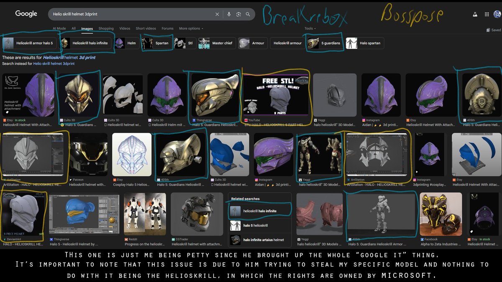The width and height of the screenshot is (502, 282).
Task: Click corrected 'Helioskrill helmet 3d print' link
Action: coord(69,57)
